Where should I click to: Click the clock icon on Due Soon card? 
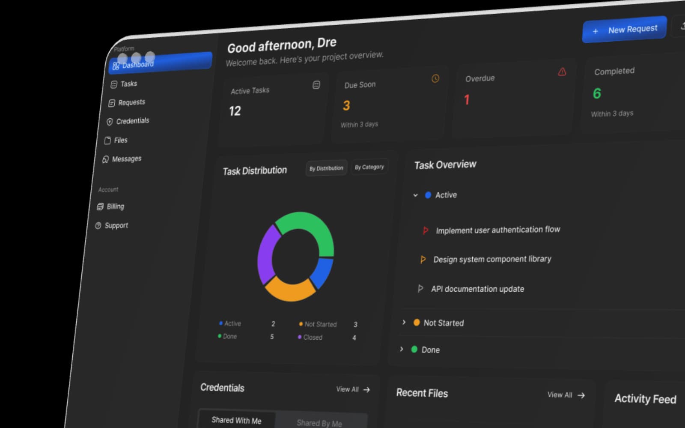click(x=435, y=78)
